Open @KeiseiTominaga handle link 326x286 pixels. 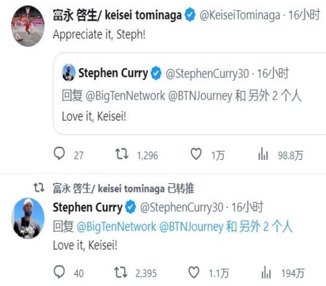(x=240, y=16)
